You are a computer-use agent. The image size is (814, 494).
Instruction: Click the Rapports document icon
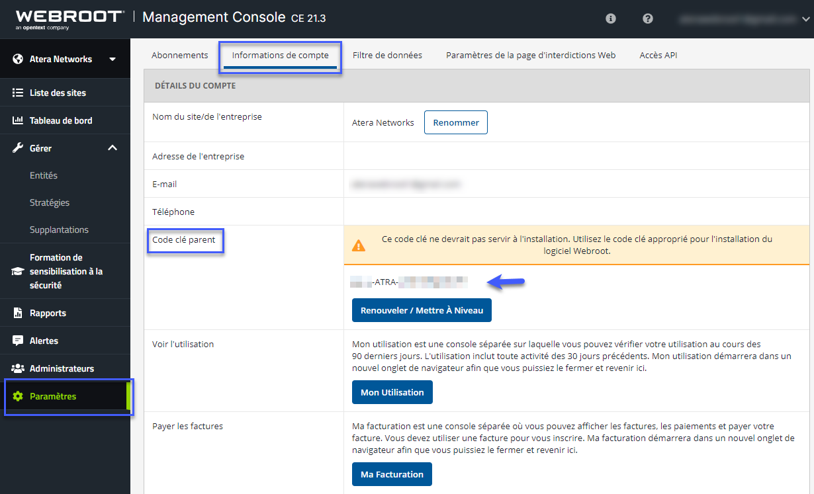pyautogui.click(x=18, y=313)
